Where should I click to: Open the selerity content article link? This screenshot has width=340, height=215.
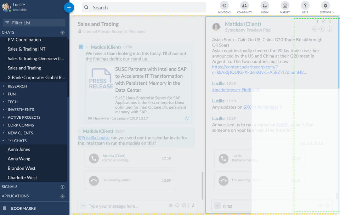[x=259, y=70]
